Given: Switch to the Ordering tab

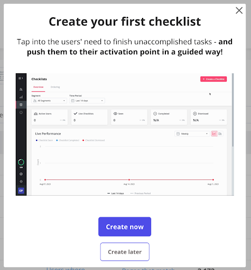Looking at the screenshot, I should click(55, 87).
